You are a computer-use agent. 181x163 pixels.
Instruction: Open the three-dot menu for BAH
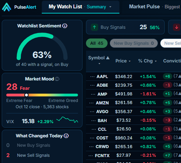[x=93, y=121]
